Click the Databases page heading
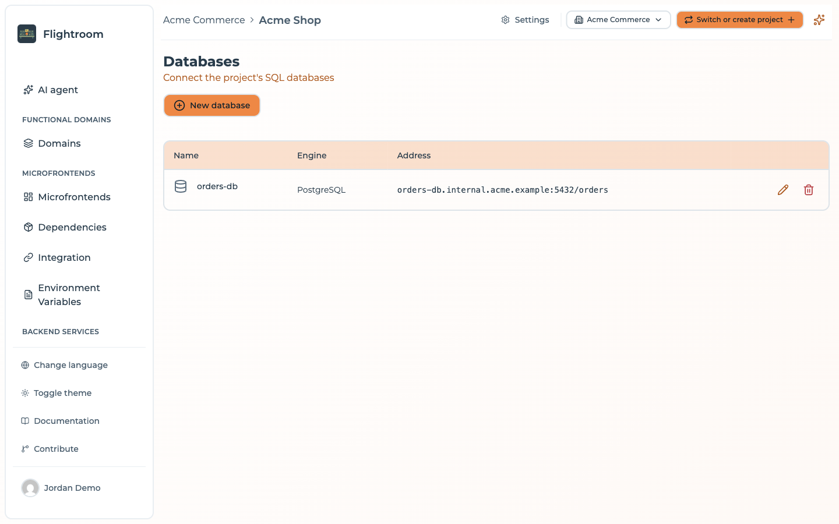 click(x=202, y=61)
